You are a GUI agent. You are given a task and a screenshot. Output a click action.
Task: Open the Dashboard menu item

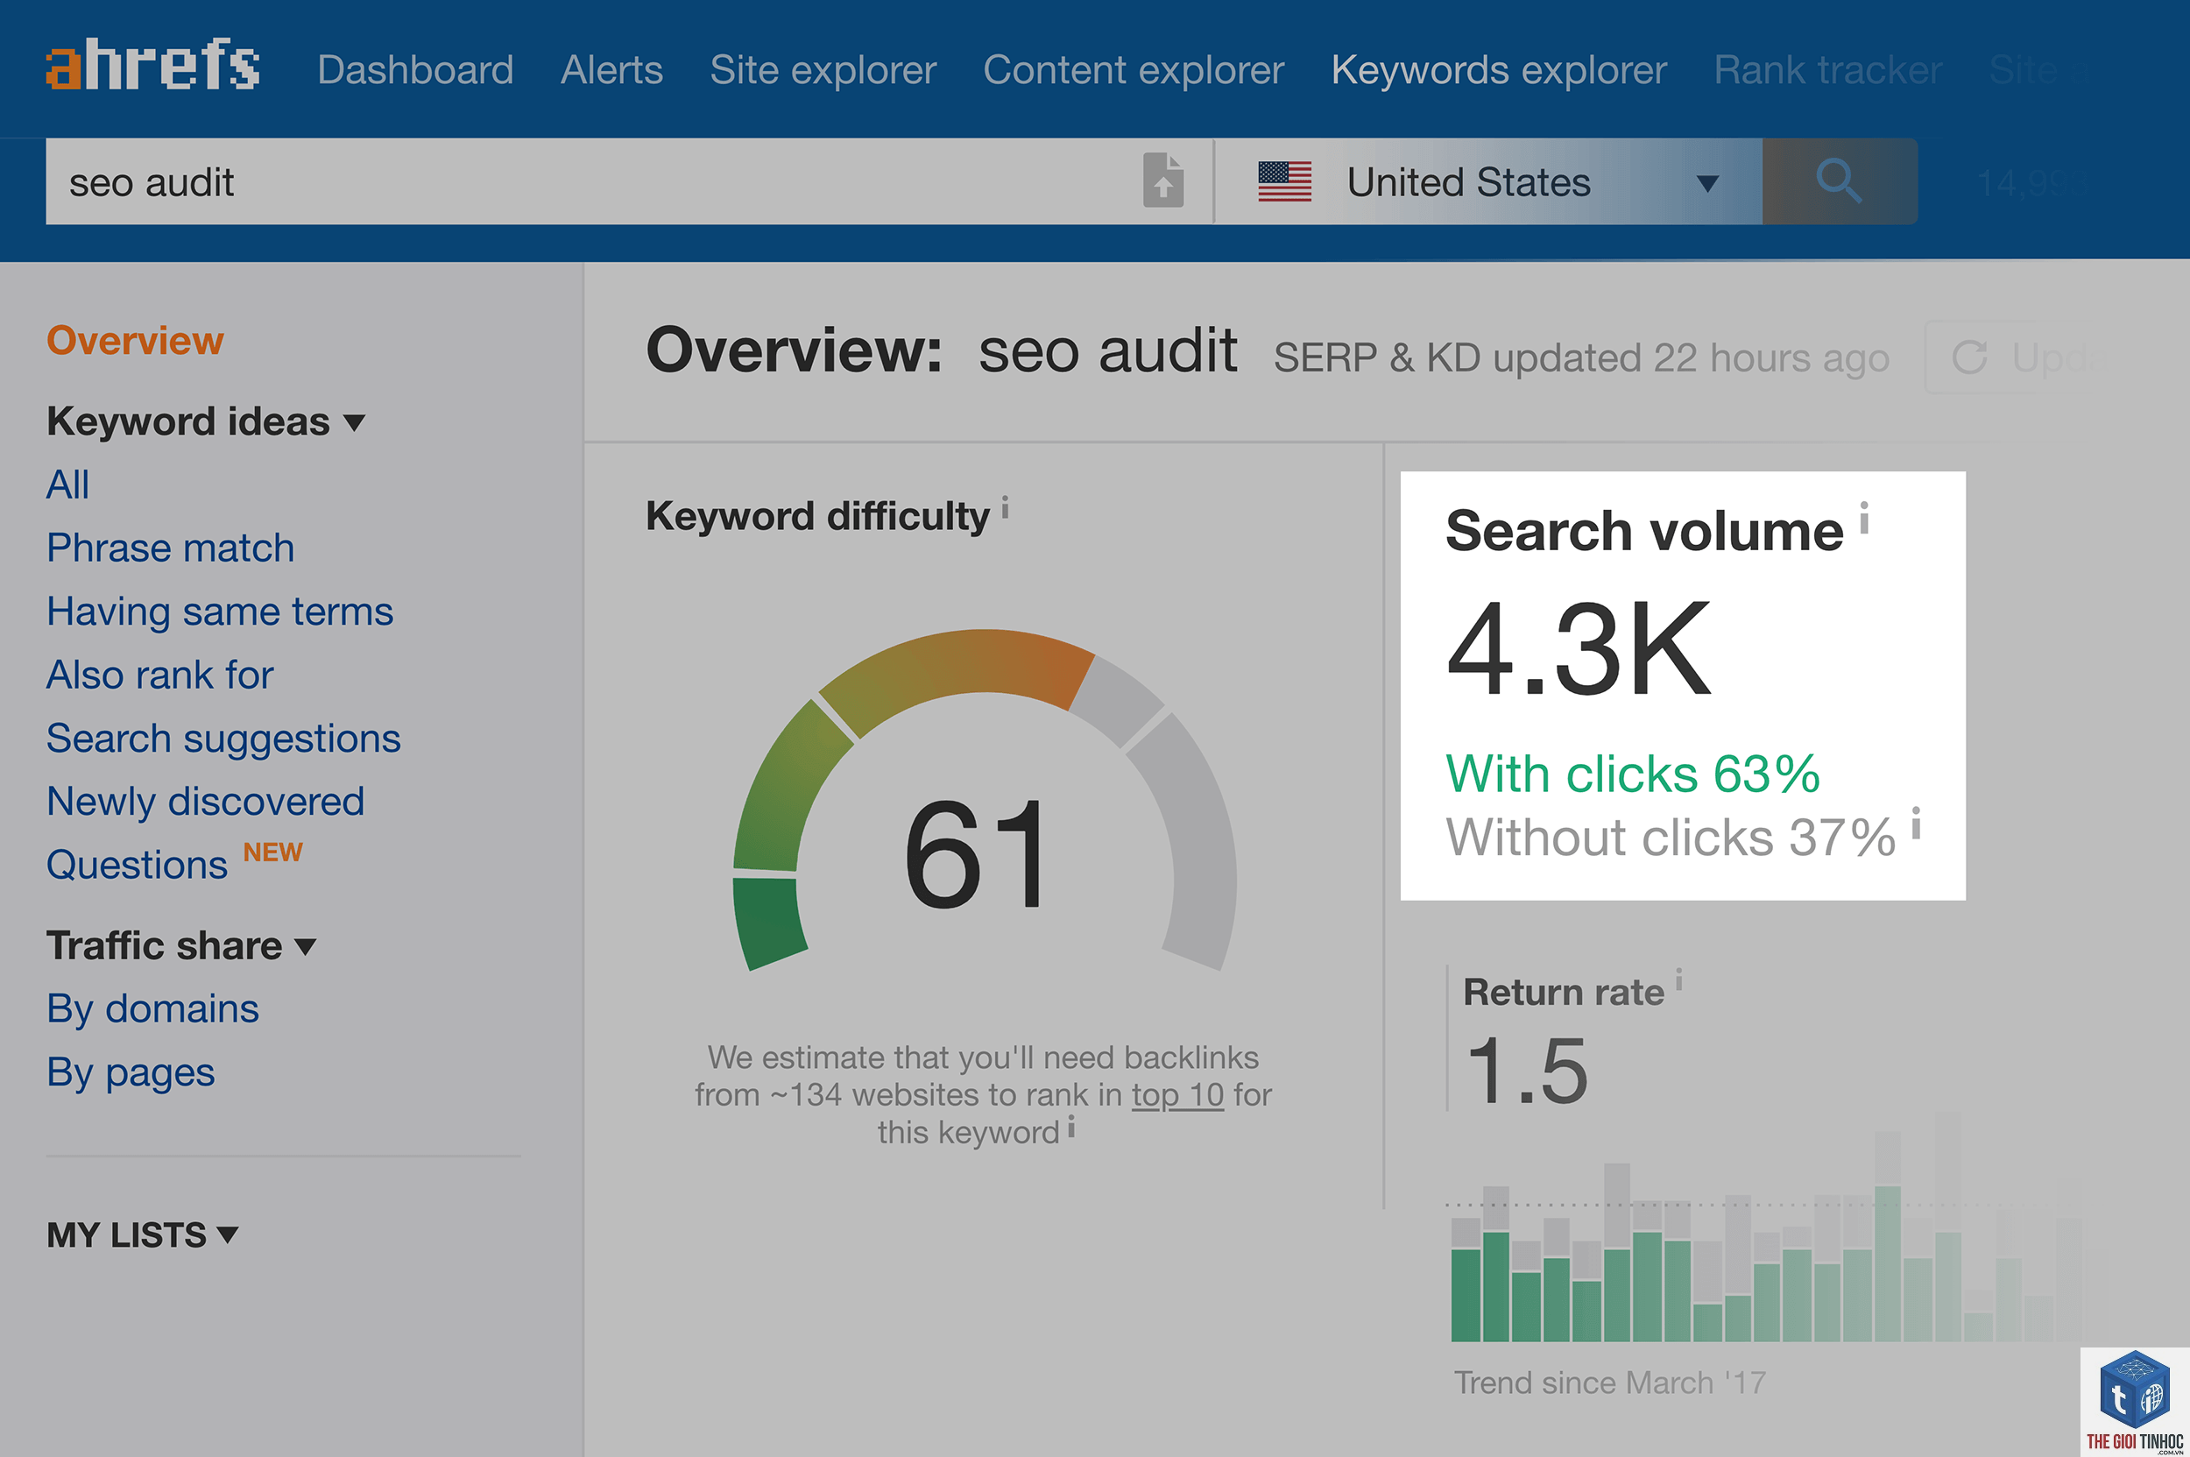pyautogui.click(x=415, y=70)
